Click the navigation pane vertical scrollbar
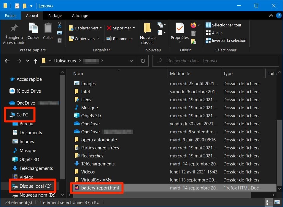 (x=62, y=127)
